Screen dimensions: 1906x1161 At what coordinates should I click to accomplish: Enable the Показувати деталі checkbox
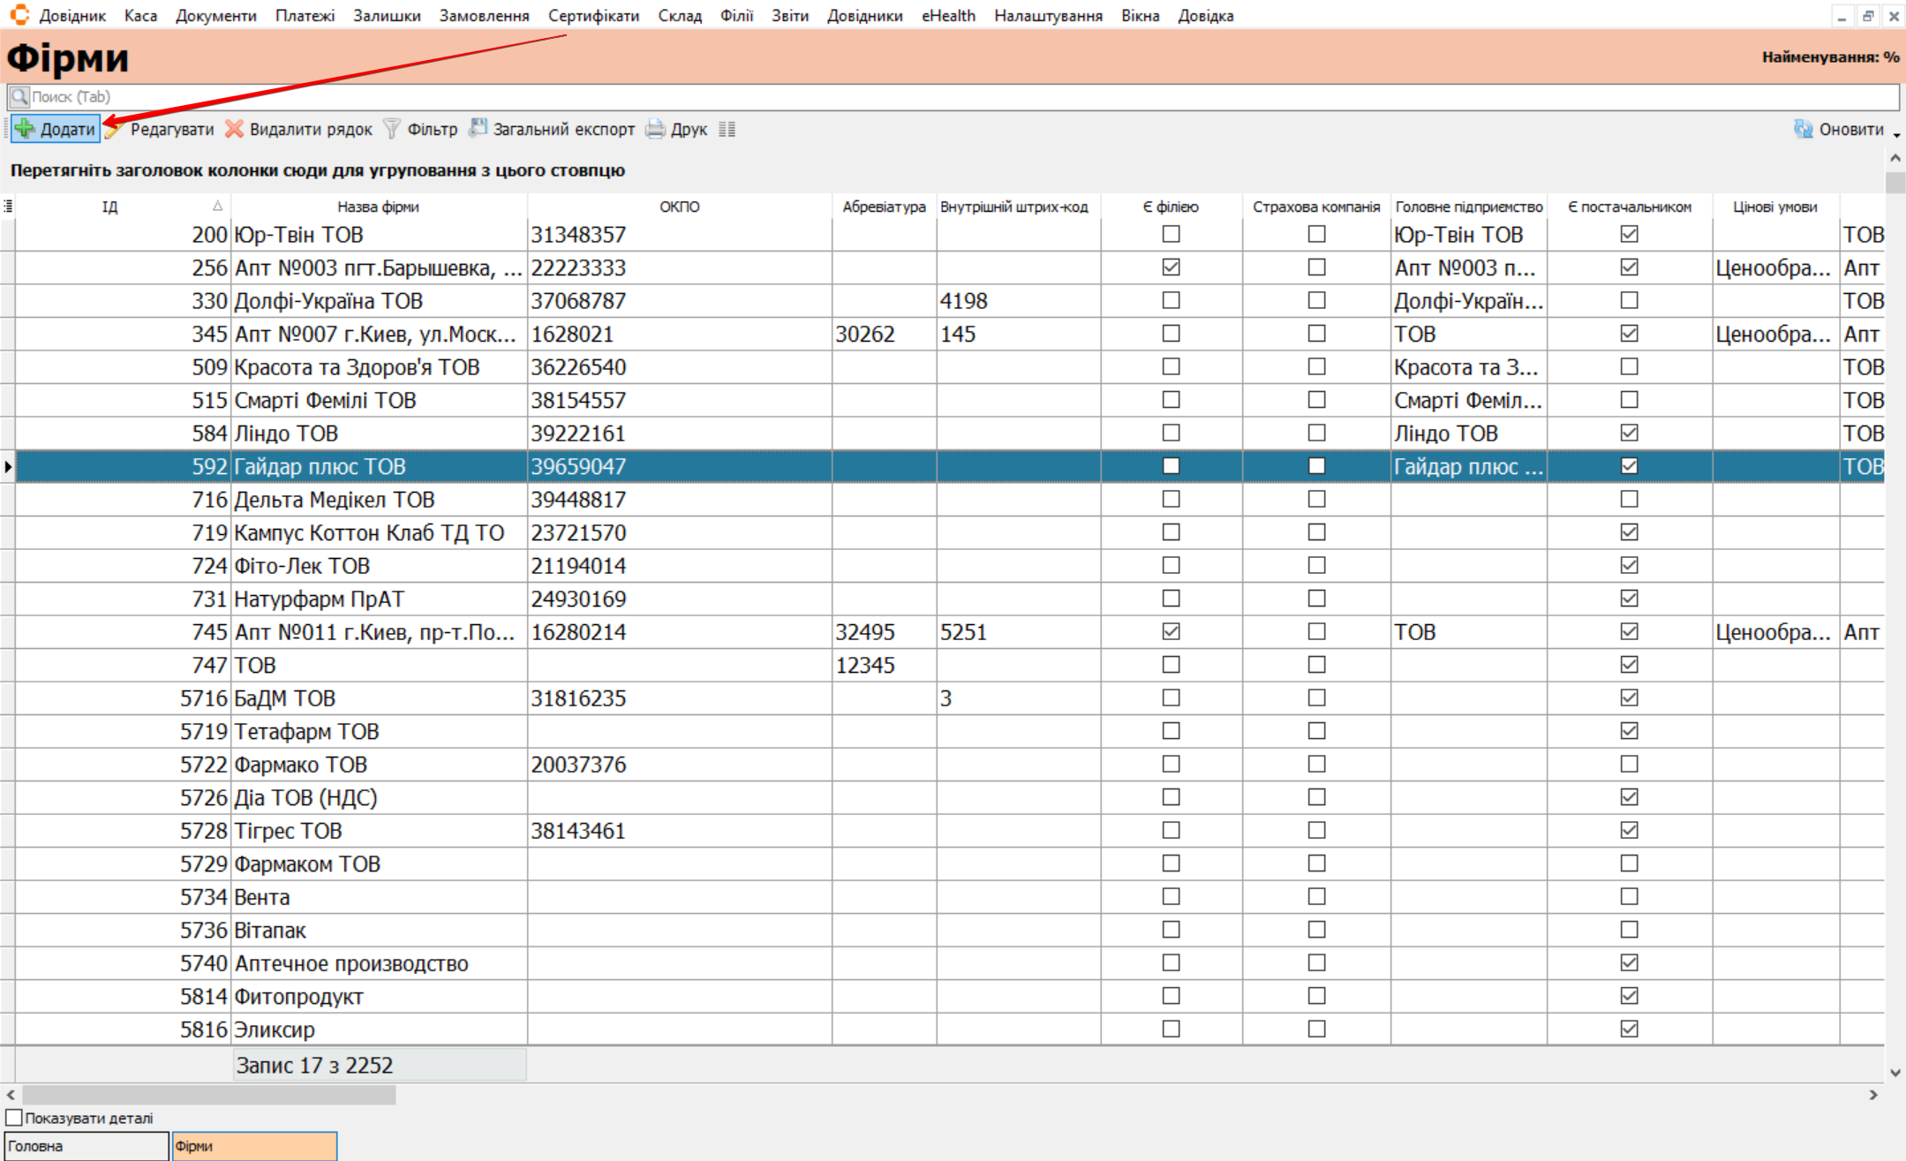coord(14,1118)
